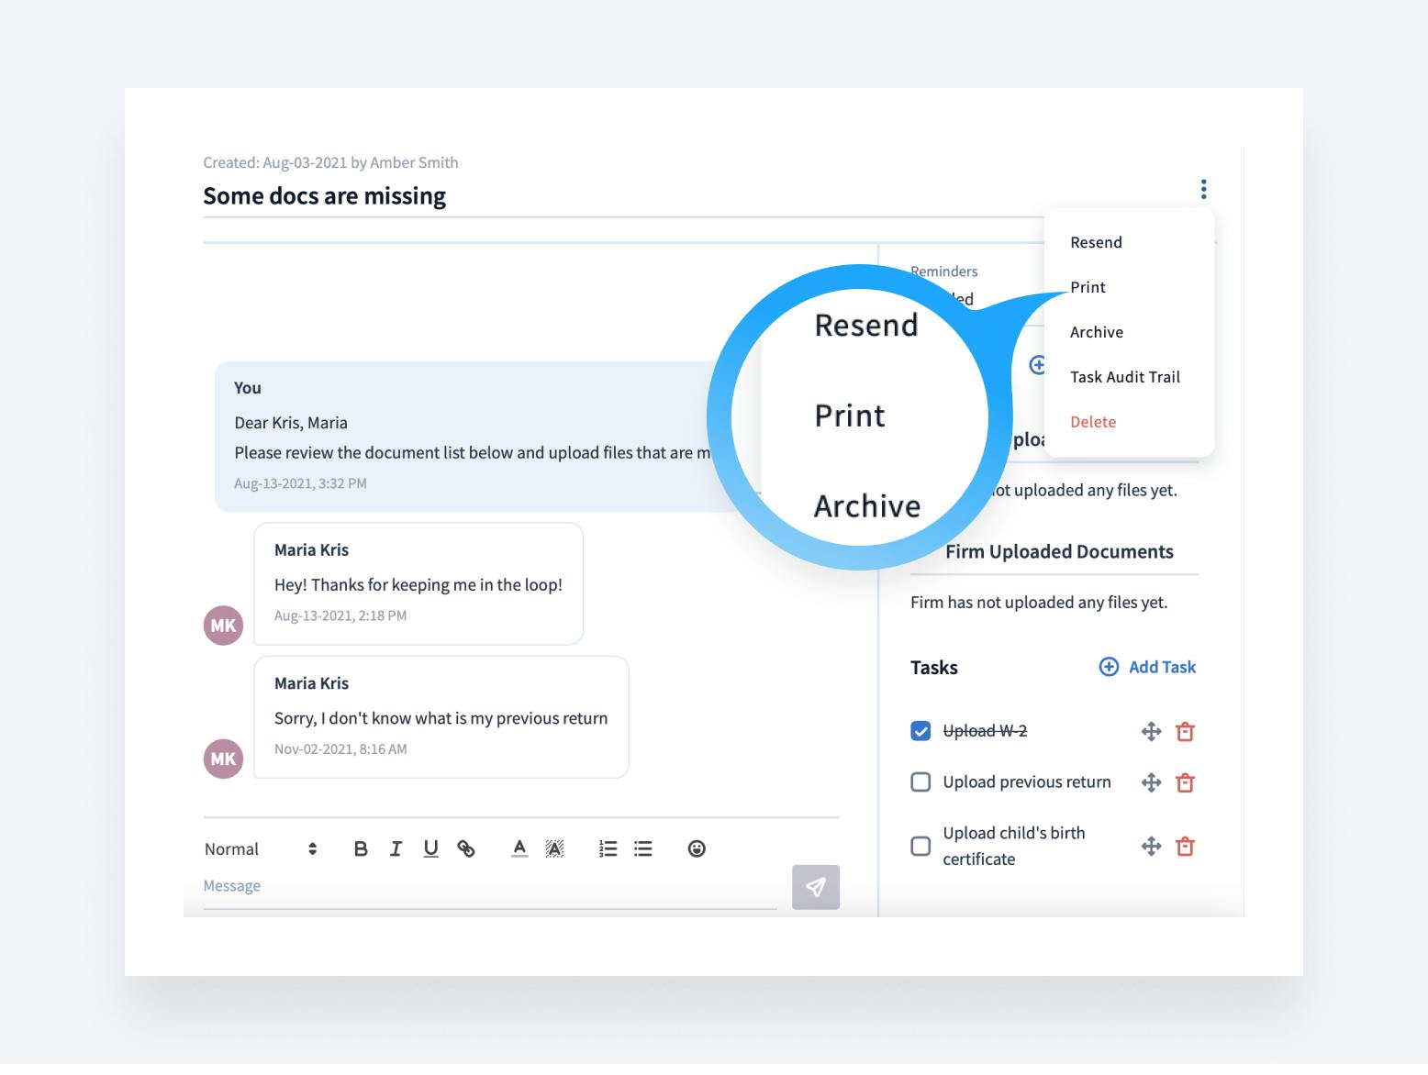This screenshot has height=1075, width=1428.
Task: Choose Task Audit Trail menu item
Action: (x=1124, y=377)
